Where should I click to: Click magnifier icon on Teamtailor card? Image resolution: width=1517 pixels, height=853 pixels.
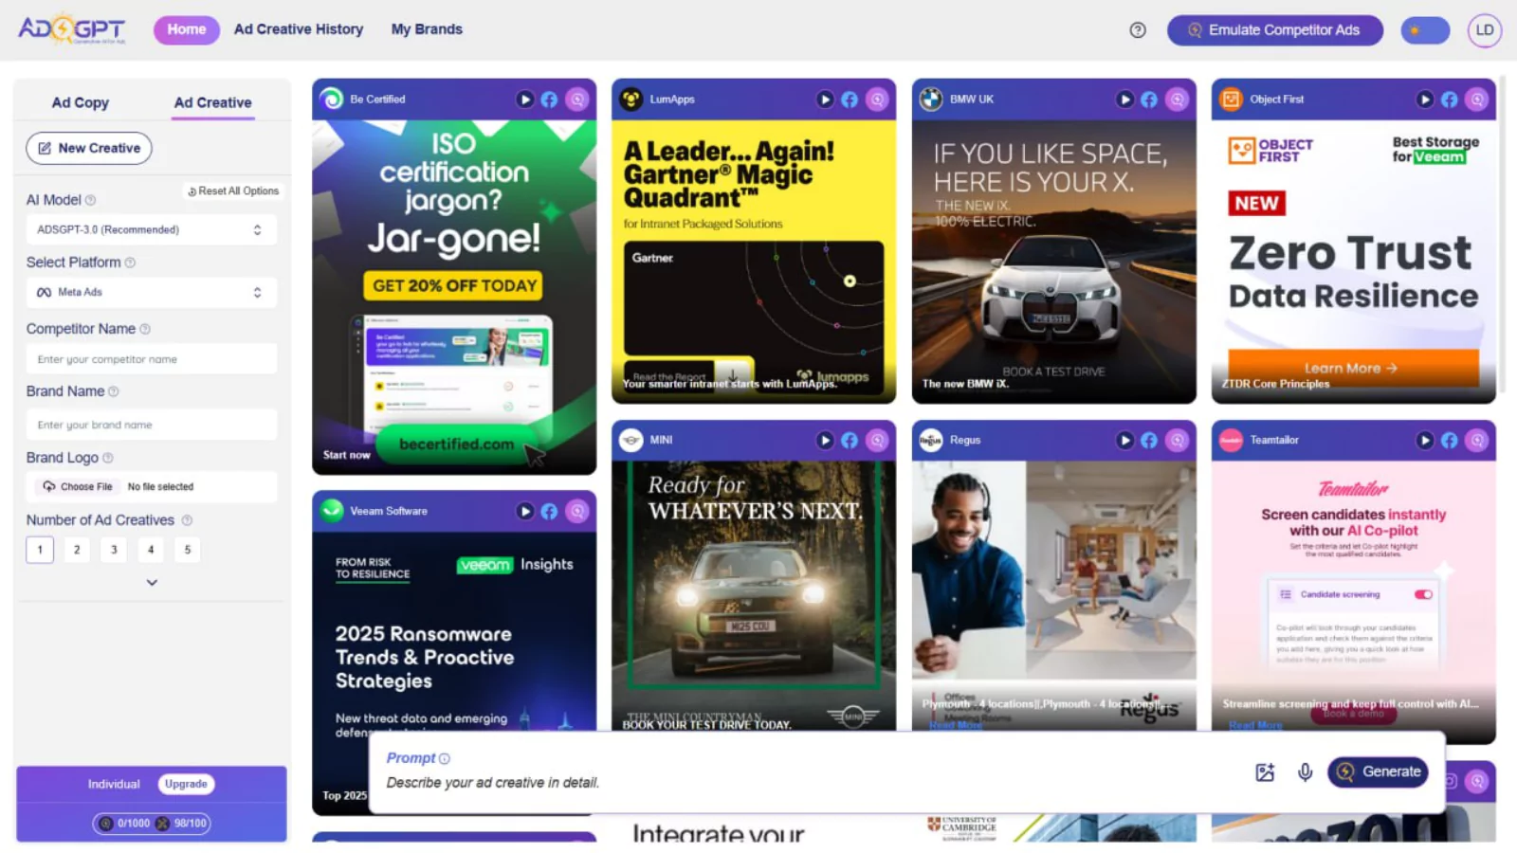click(x=1477, y=441)
